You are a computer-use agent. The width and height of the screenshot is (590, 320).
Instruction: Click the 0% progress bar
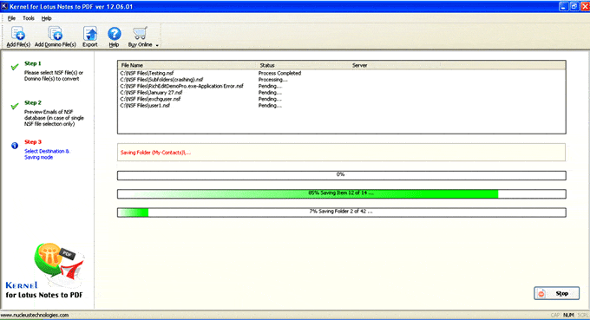341,175
